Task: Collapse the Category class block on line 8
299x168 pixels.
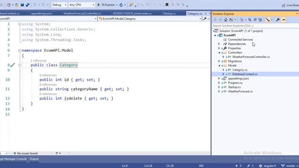Action: pos(20,65)
